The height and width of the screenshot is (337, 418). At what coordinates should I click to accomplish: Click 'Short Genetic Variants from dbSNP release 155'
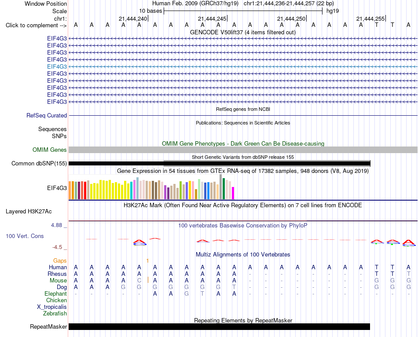pyautogui.click(x=243, y=158)
